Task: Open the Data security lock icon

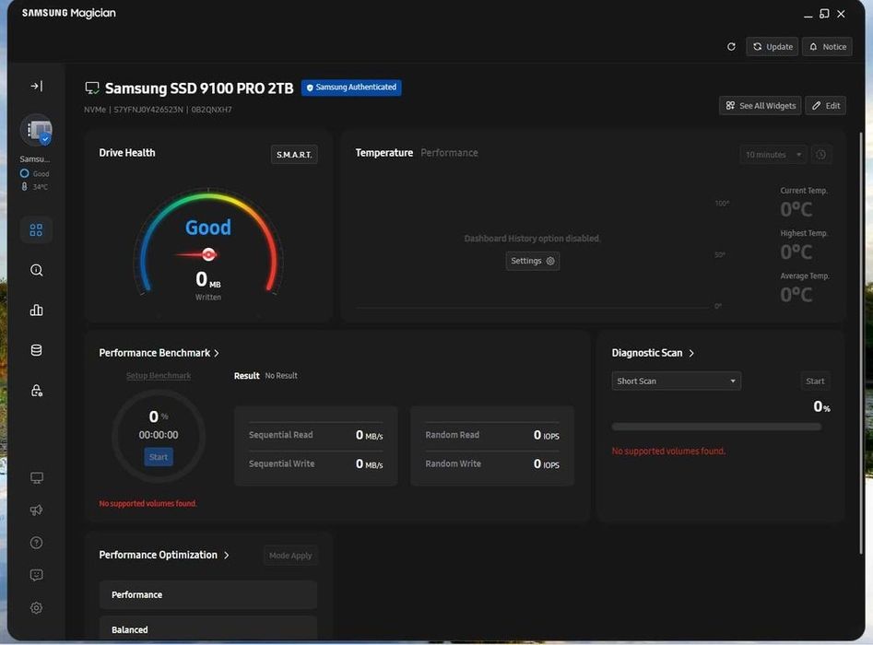Action: (x=36, y=391)
